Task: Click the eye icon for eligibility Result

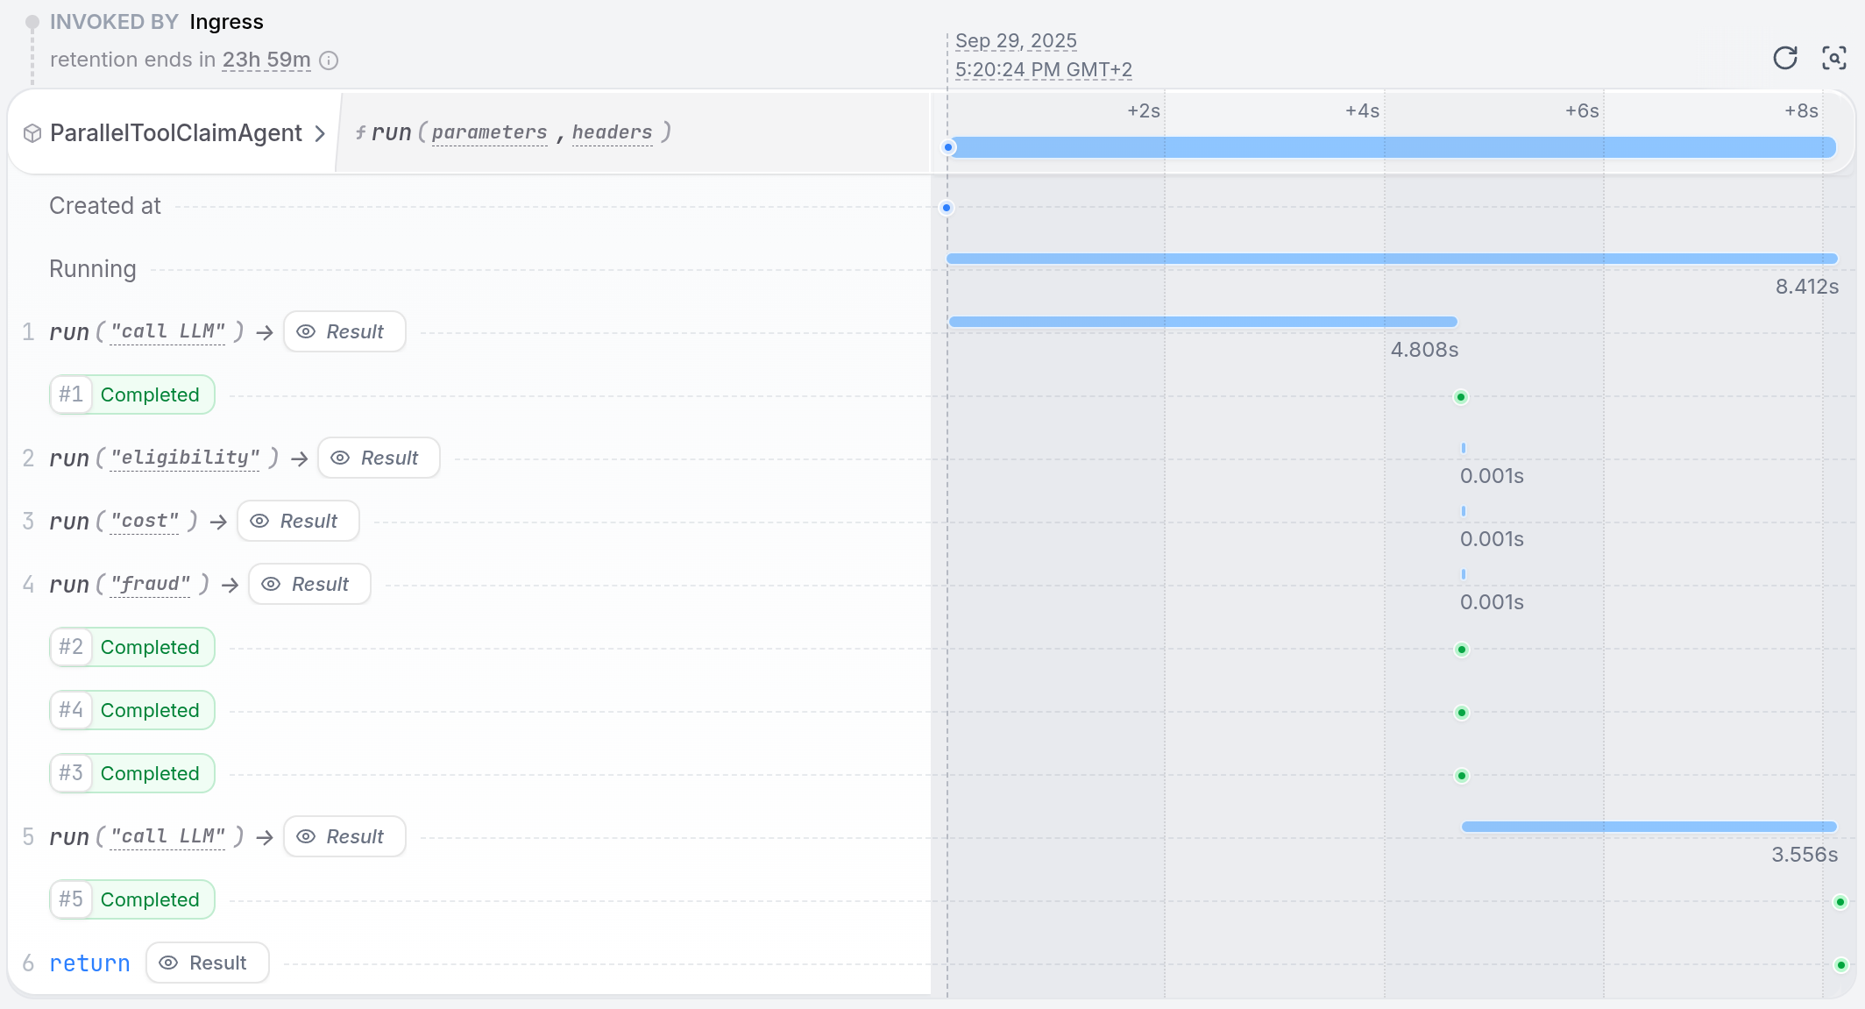Action: (x=340, y=458)
